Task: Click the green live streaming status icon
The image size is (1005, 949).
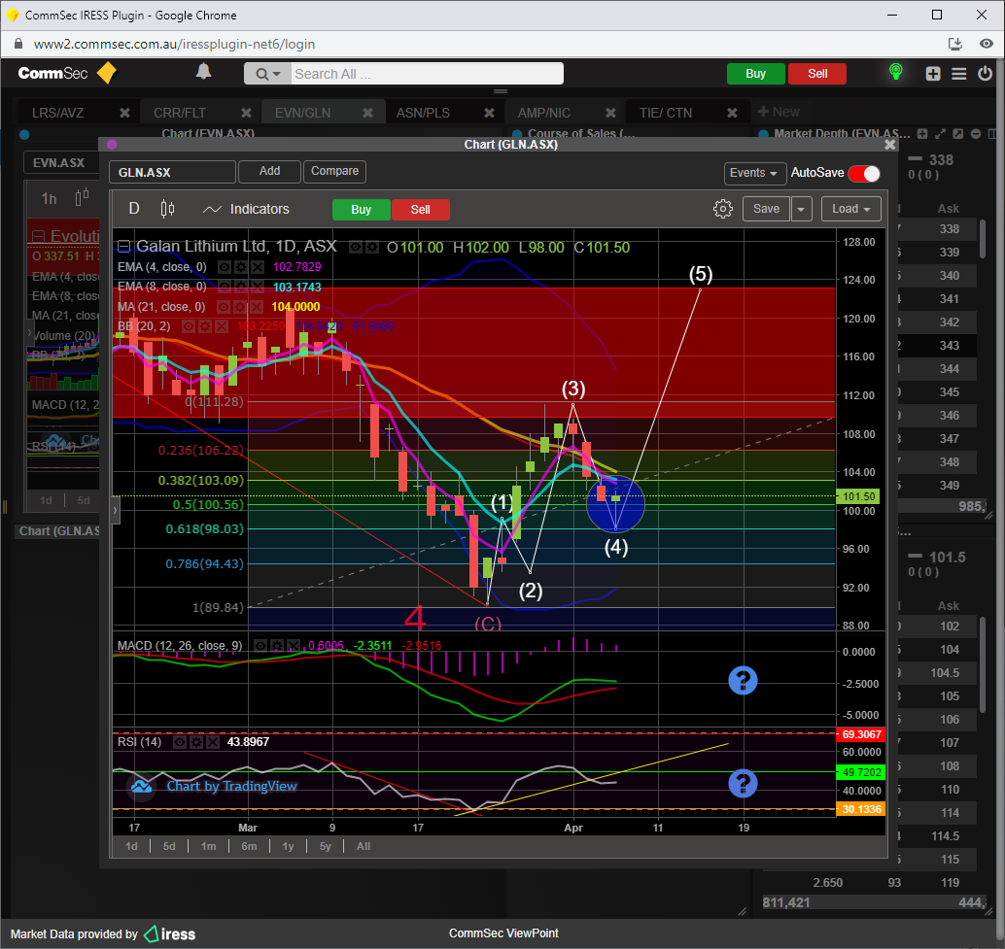Action: pos(896,72)
